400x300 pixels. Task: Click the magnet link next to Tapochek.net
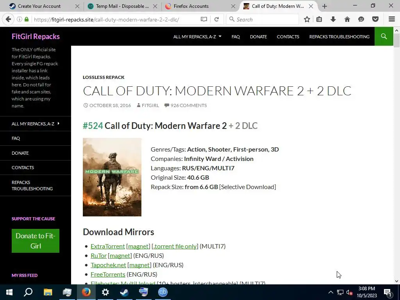(139, 265)
